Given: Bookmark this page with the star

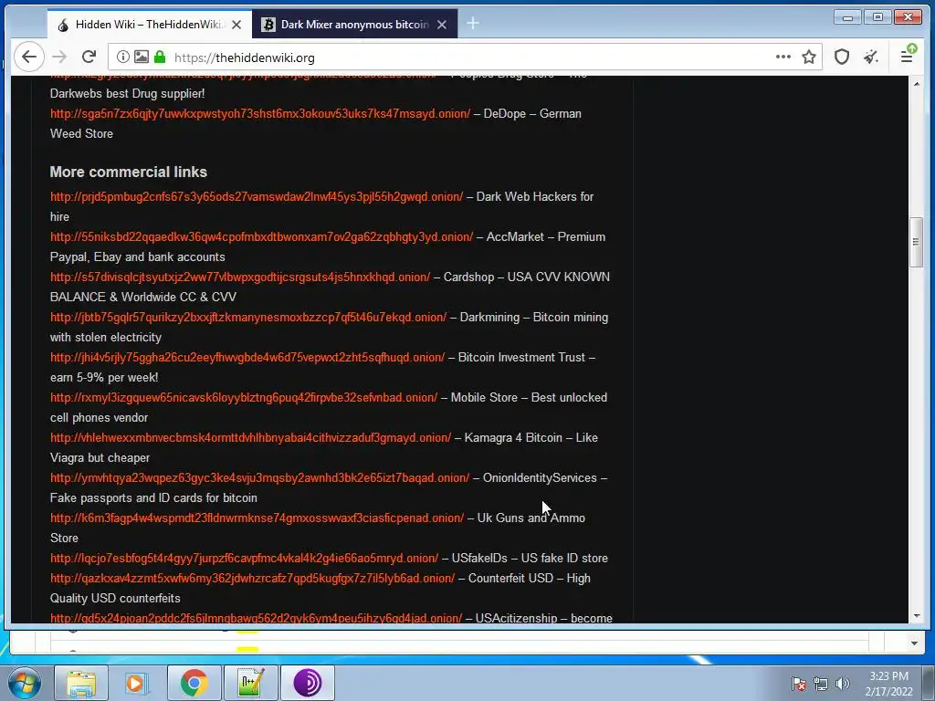Looking at the screenshot, I should pos(809,58).
